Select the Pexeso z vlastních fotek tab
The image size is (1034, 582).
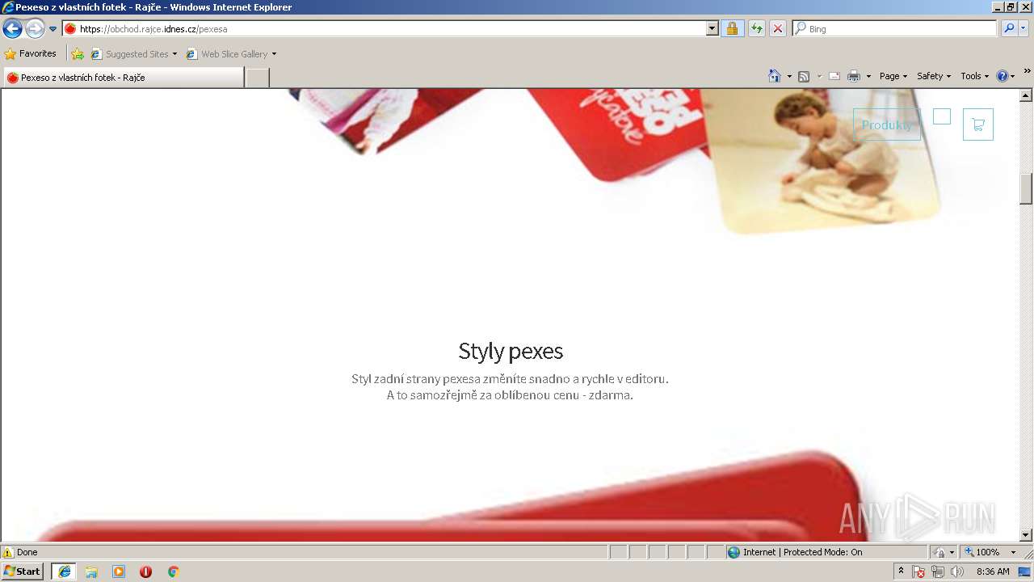(x=123, y=78)
